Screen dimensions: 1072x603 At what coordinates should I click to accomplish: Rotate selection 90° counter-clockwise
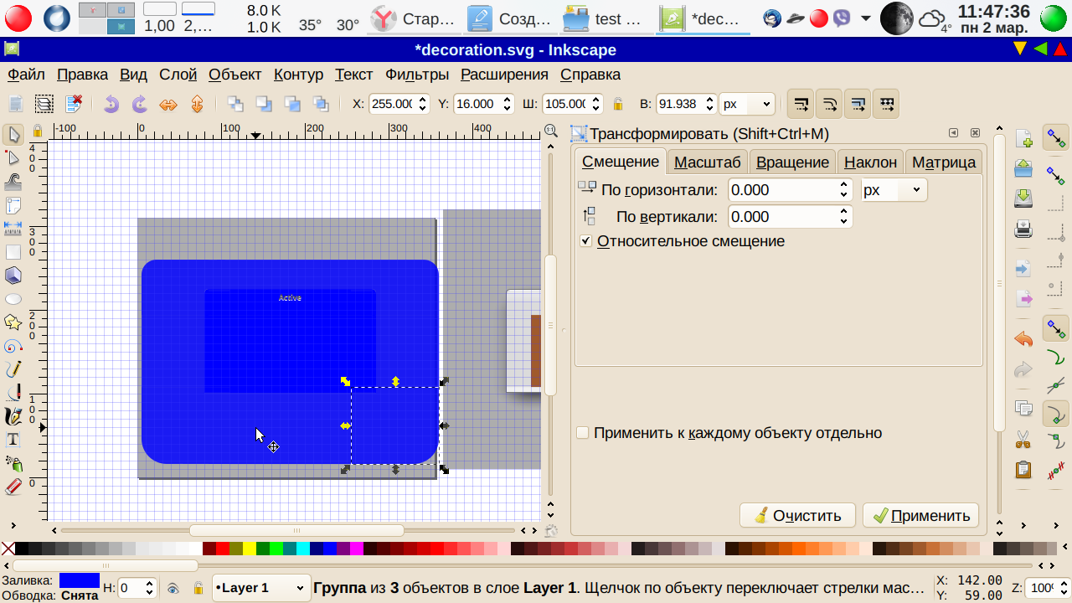[x=111, y=104]
